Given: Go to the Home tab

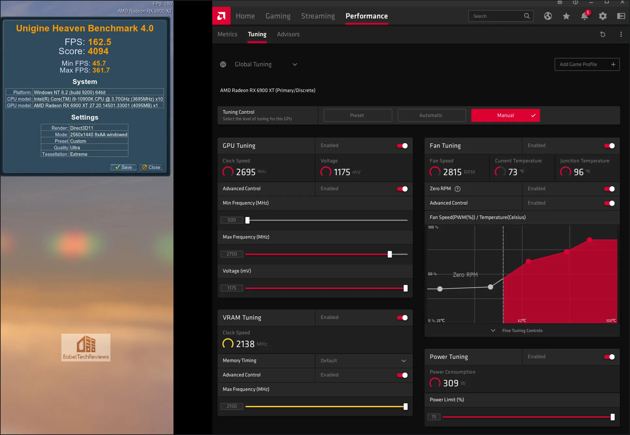Looking at the screenshot, I should 245,16.
